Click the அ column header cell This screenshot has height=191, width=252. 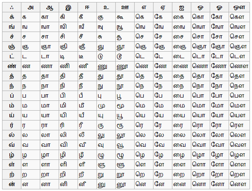click(31, 7)
